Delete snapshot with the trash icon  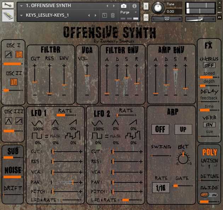[113, 15]
